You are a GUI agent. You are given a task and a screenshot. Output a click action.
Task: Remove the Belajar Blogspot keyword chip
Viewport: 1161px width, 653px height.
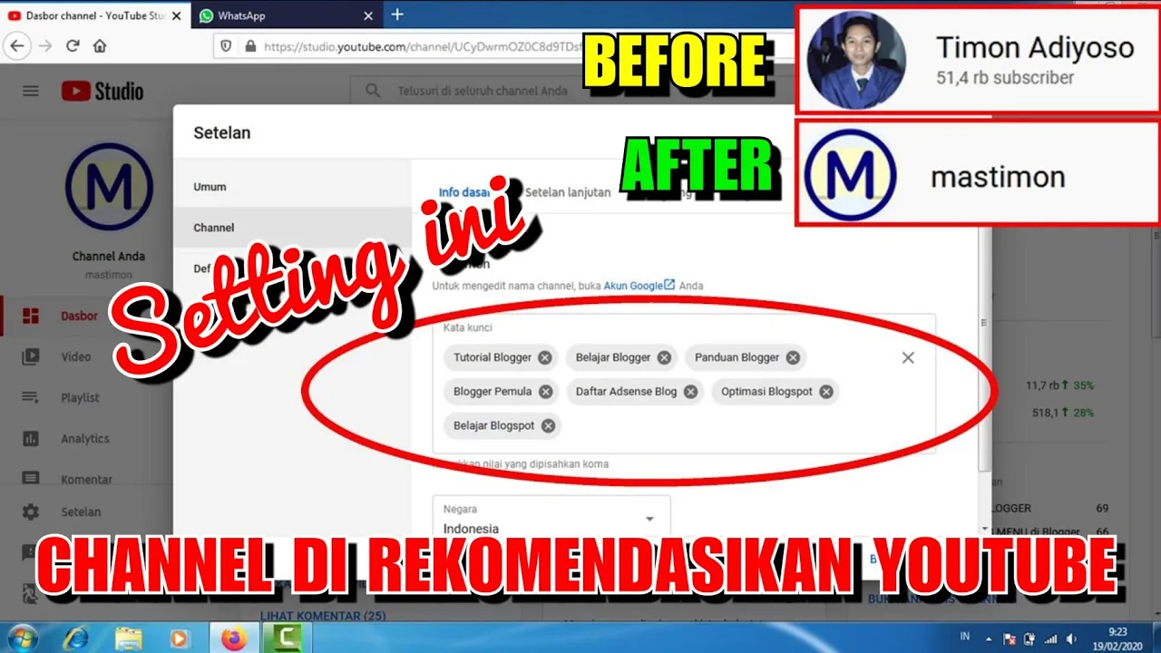pos(548,425)
